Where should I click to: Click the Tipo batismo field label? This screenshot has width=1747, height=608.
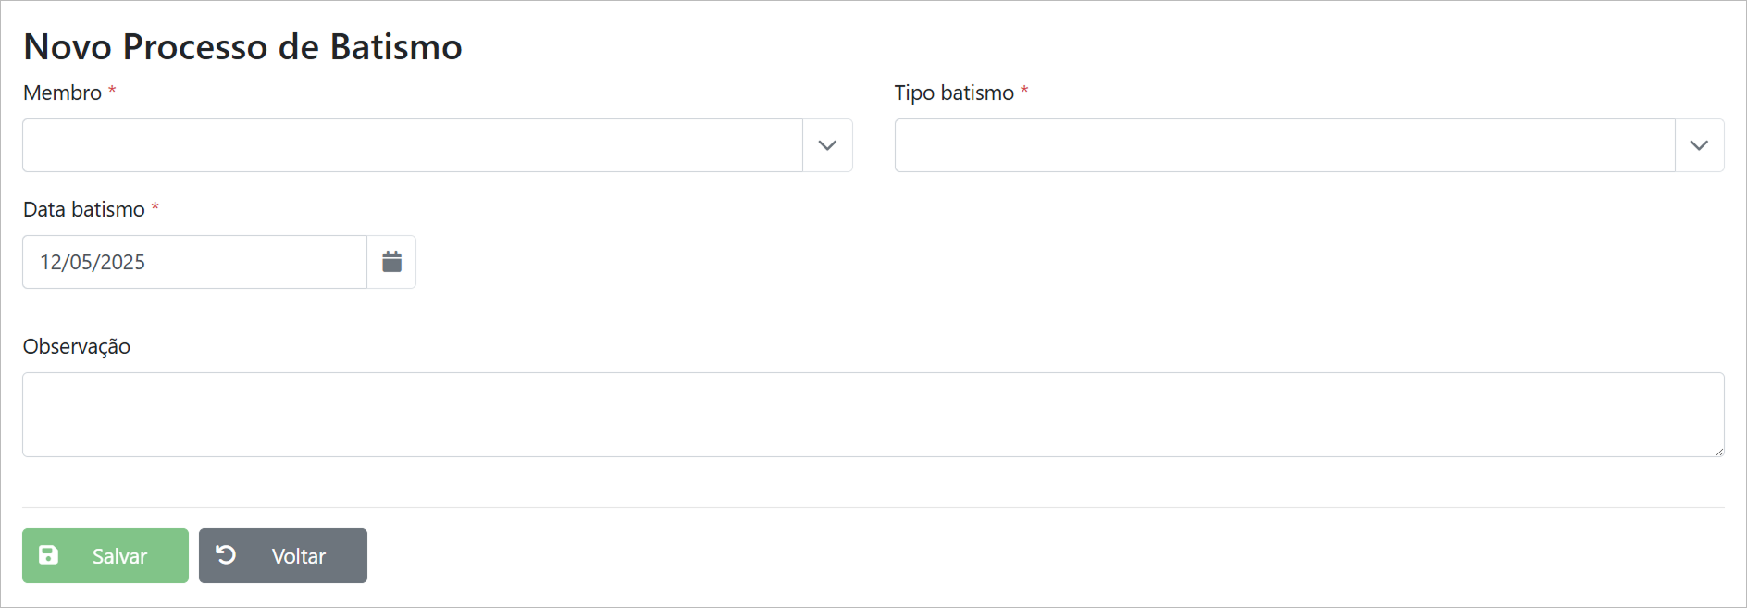[x=954, y=93]
